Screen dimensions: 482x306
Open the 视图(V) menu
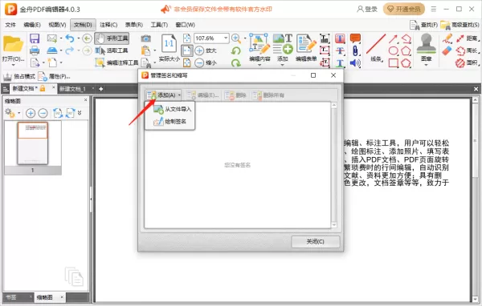tap(57, 25)
